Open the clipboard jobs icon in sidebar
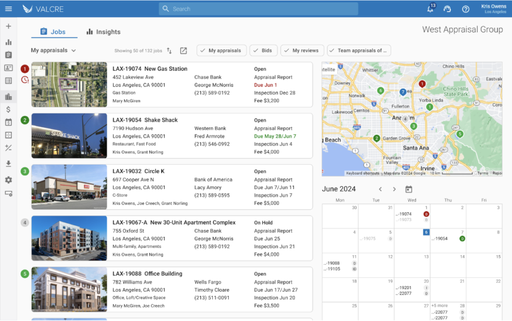This screenshot has width=512, height=321. pyautogui.click(x=8, y=55)
